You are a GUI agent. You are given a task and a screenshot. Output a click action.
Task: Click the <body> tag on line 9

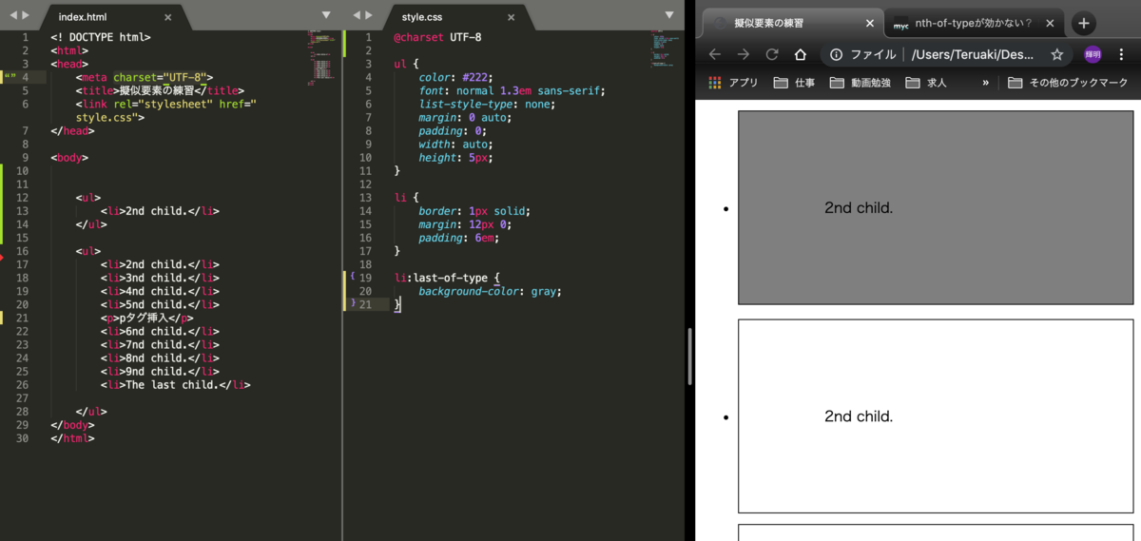[69, 157]
